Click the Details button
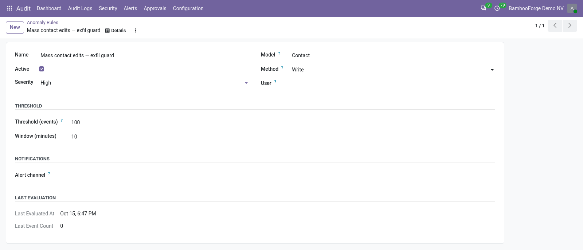The image size is (583, 250). (116, 31)
